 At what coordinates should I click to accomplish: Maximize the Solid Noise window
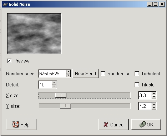[x=156, y=4]
